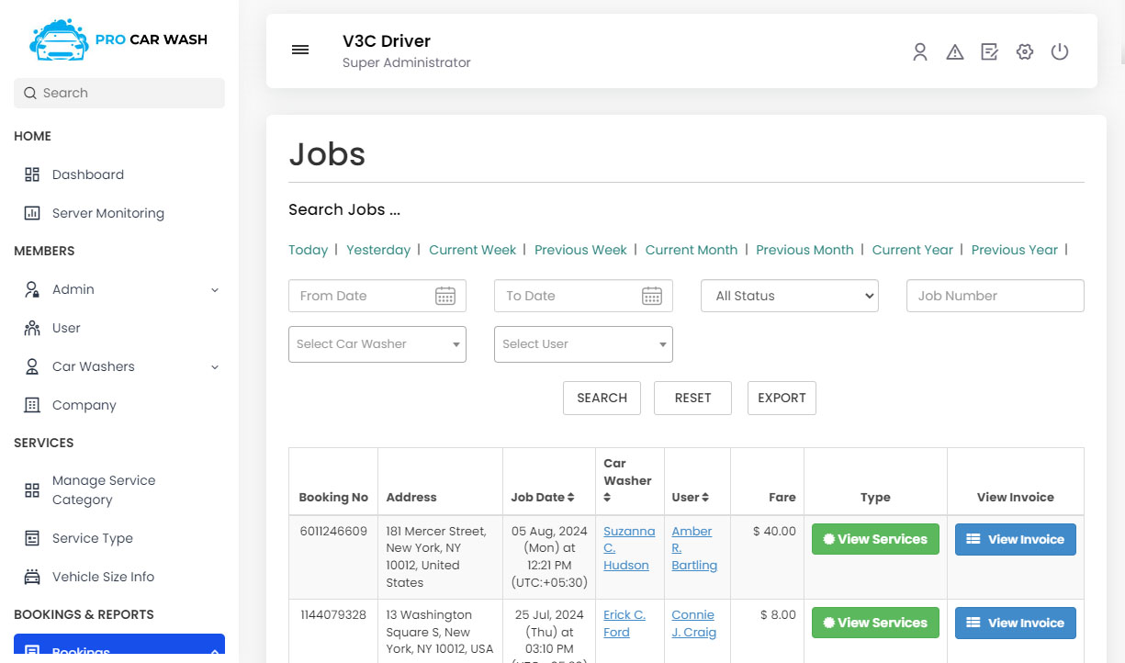Image resolution: width=1125 pixels, height=663 pixels.
Task: Click the edit notes icon in header
Action: pos(990,52)
